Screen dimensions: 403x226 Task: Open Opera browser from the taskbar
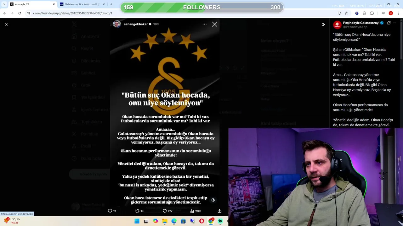(x=201, y=221)
